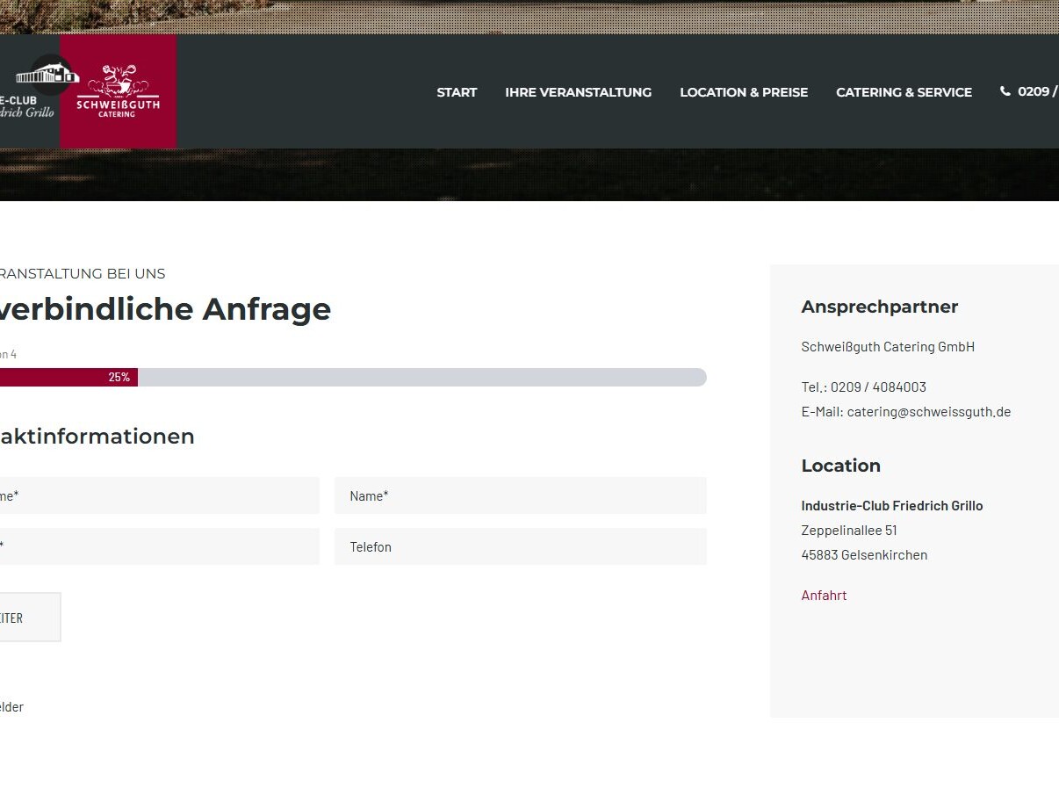
Task: Click the Industrie-Club Friedrich Grillo logo
Action: coord(31,88)
